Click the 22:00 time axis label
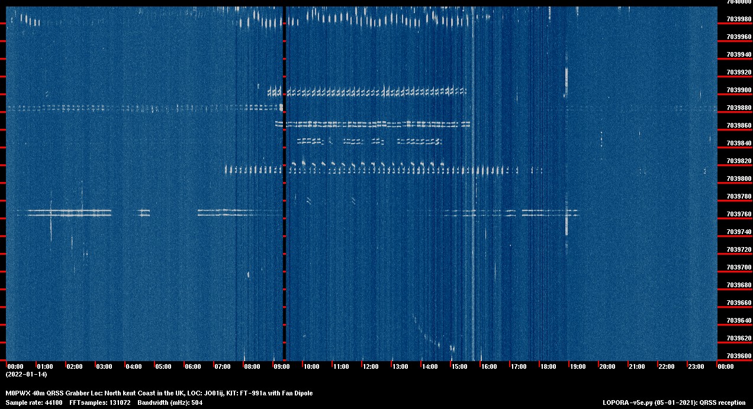Image resolution: width=753 pixels, height=409 pixels. (x=667, y=366)
